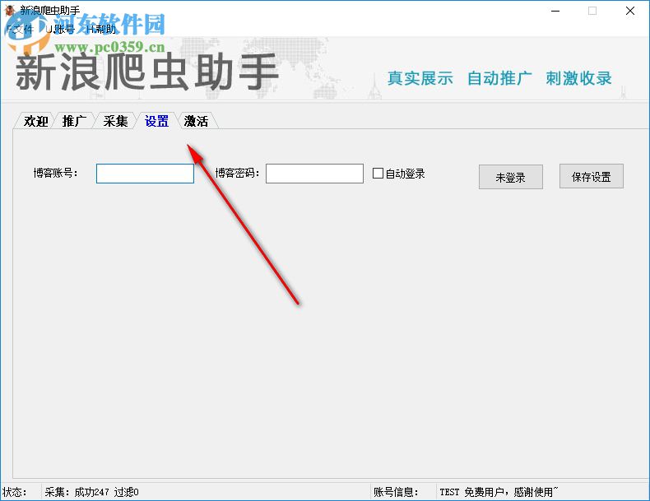
Task: Switch to the 推广 tab
Action: 74,121
